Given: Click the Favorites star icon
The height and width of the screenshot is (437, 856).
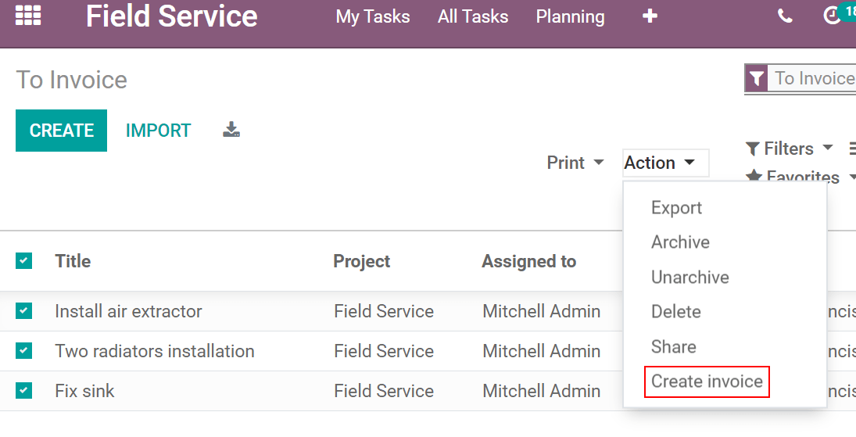Looking at the screenshot, I should pyautogui.click(x=754, y=177).
